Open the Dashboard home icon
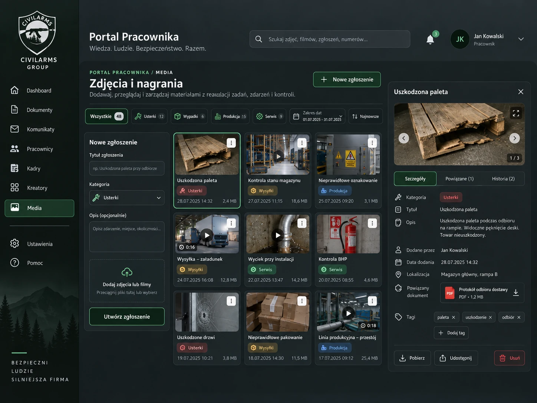 14,90
